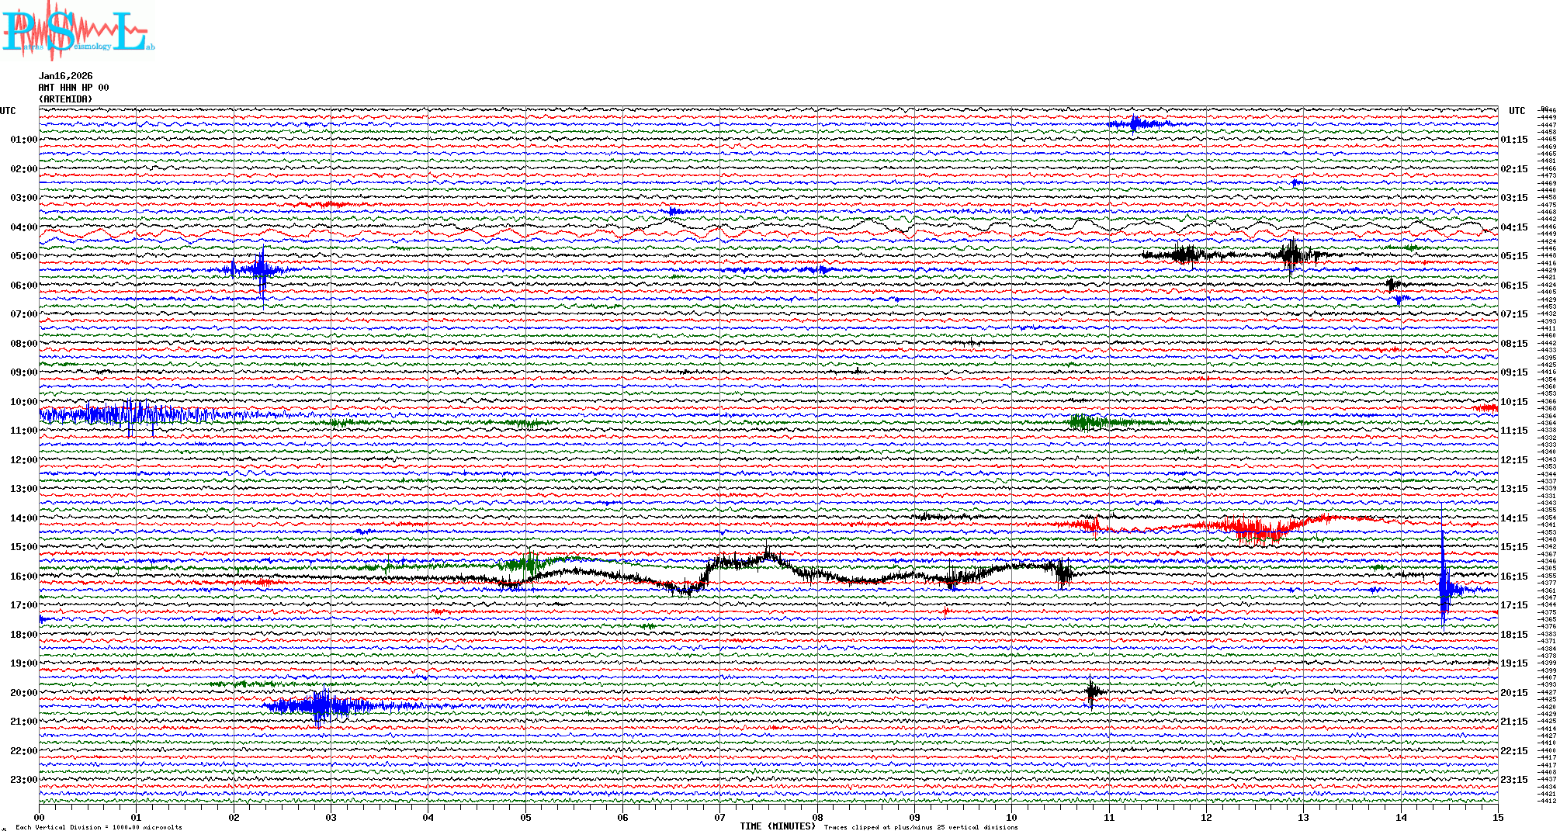Screen dimensions: 1560x838
Task: Click the AMT HHN HP 00 station label
Action: (x=74, y=88)
